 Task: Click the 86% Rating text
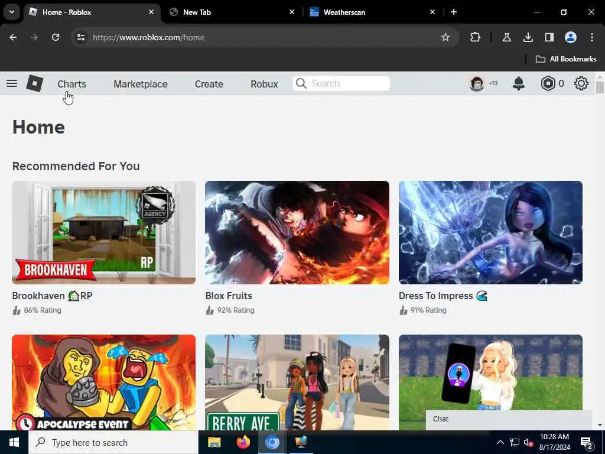[43, 310]
